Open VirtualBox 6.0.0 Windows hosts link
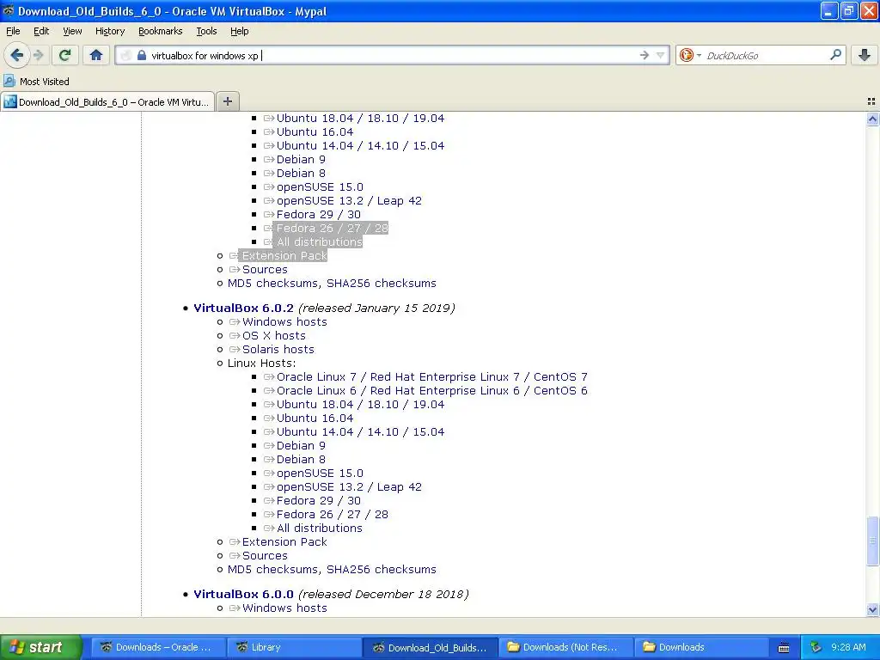 coord(284,608)
